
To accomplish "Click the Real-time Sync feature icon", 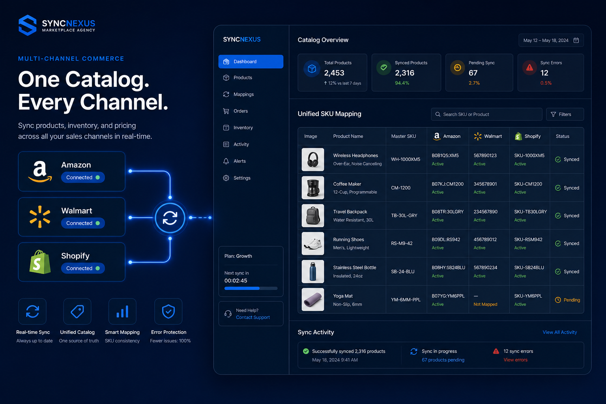I will coord(32,312).
